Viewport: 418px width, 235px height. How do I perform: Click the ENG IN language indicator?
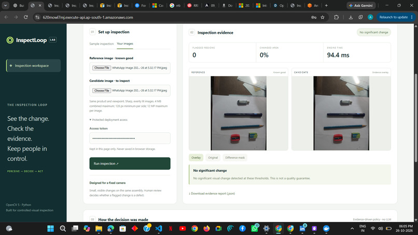point(363,228)
